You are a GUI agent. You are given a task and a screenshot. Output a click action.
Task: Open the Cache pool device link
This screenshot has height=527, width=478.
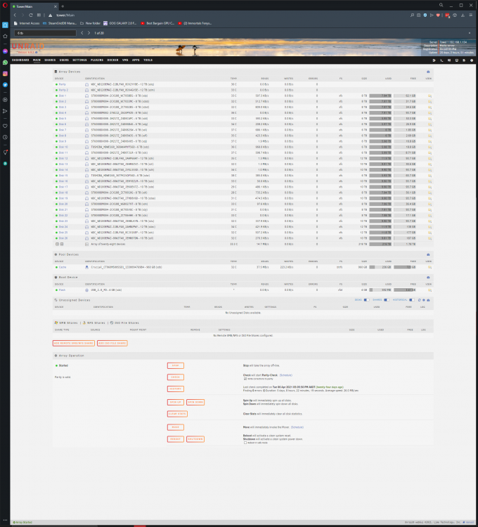[x=63, y=267]
